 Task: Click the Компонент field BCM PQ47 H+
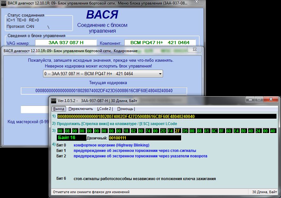click(x=160, y=43)
